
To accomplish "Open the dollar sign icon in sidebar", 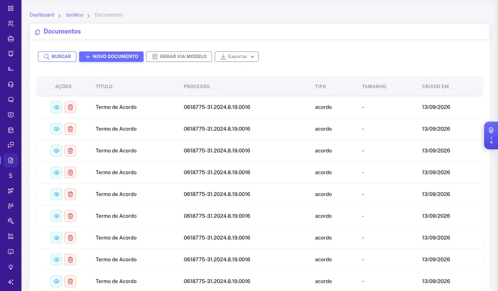I will pos(11,176).
